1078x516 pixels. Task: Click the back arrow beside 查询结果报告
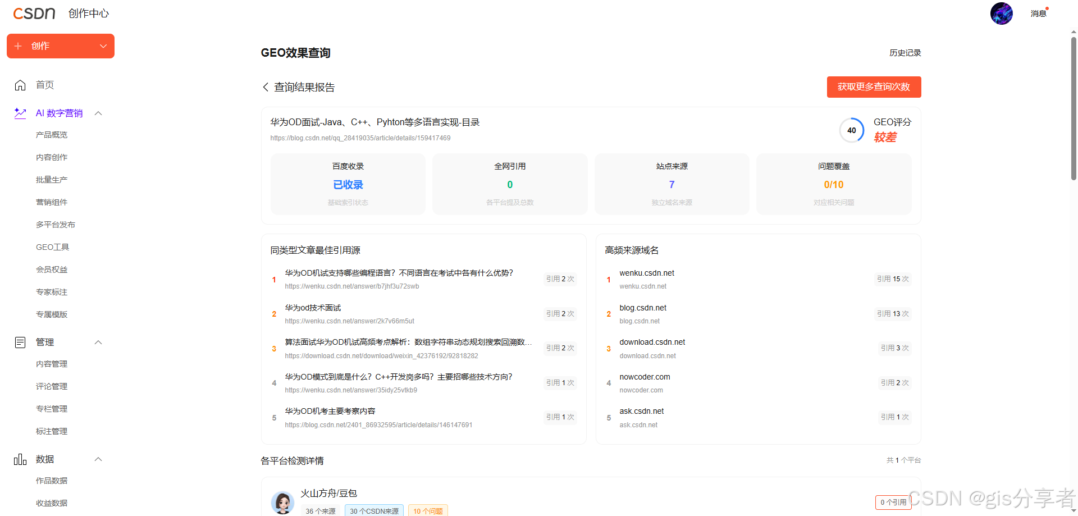pos(266,87)
